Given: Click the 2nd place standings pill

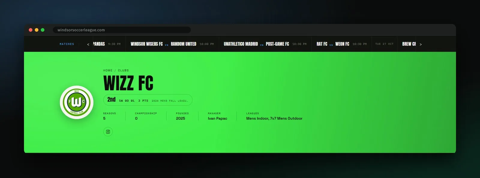Looking at the screenshot, I should pos(148,100).
